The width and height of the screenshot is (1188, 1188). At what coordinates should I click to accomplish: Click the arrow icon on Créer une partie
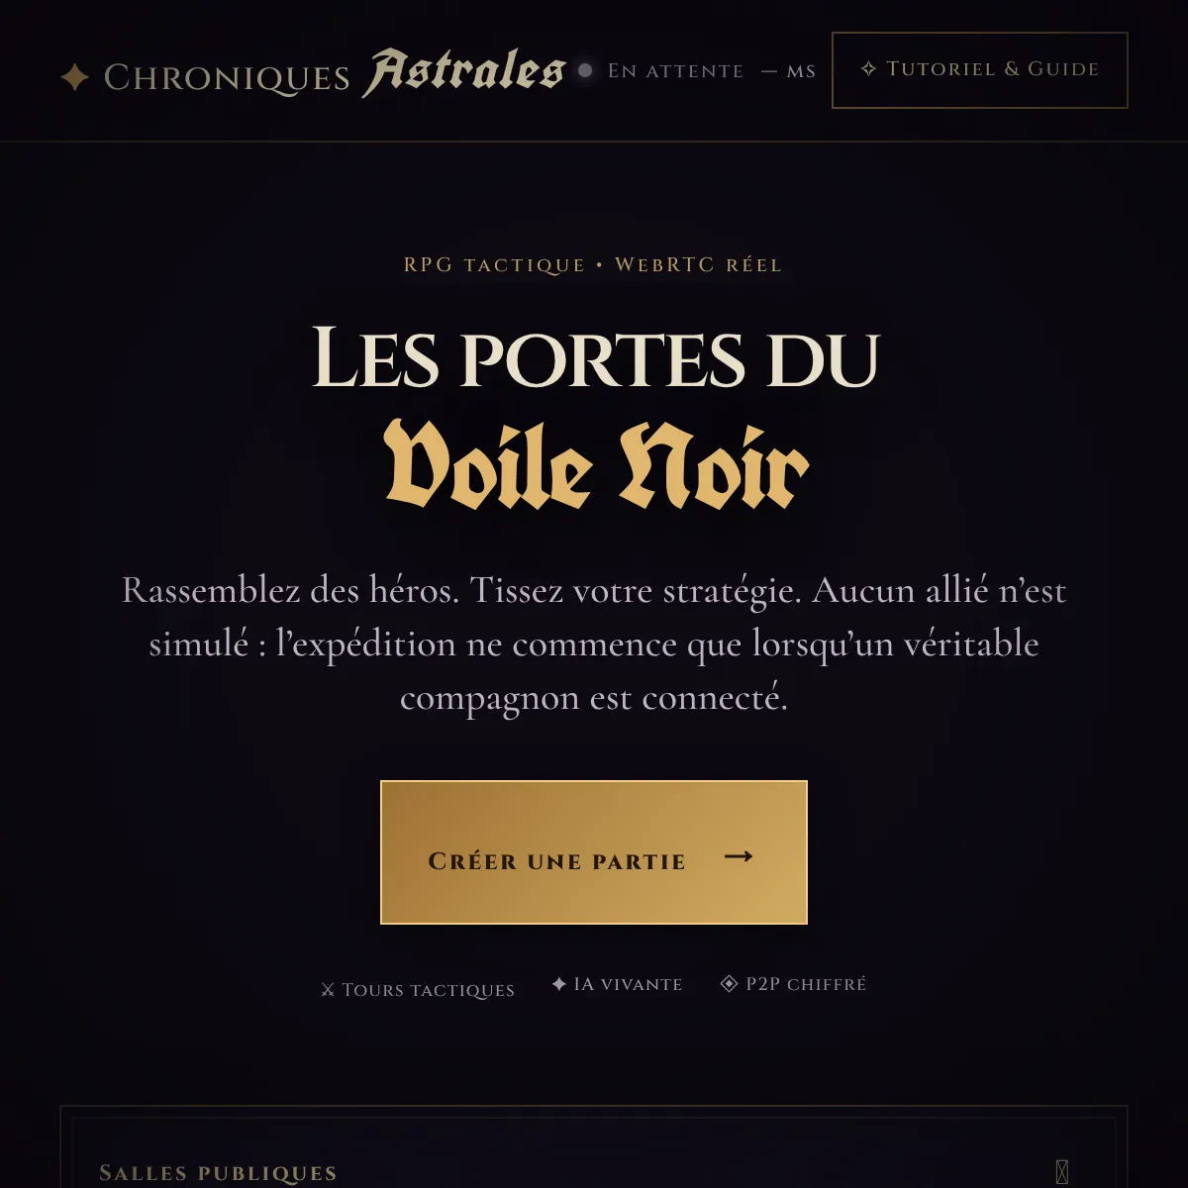click(739, 856)
